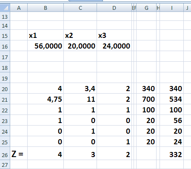Select cell with value 700

(x=146, y=99)
